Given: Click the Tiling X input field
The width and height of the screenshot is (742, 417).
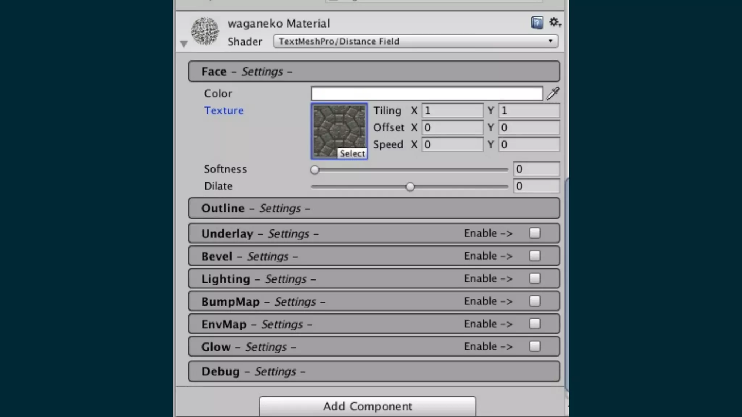Looking at the screenshot, I should pos(452,110).
